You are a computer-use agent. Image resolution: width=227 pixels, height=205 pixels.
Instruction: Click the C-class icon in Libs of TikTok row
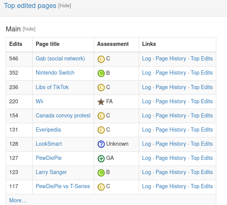tap(101, 88)
